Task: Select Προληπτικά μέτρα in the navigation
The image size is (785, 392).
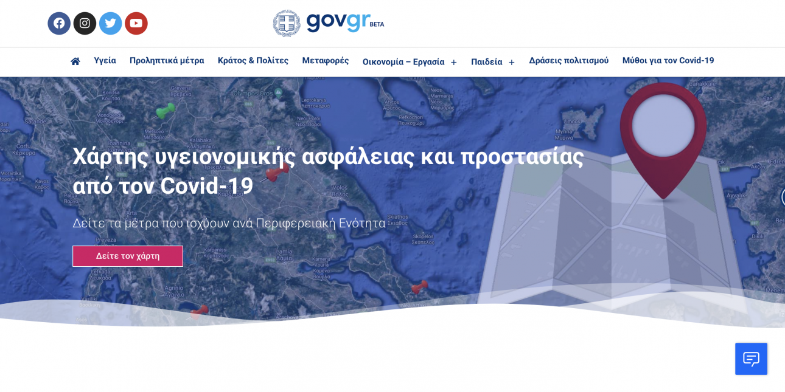Action: (167, 61)
